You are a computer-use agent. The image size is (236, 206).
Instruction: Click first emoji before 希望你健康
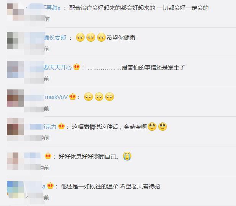click(80, 37)
